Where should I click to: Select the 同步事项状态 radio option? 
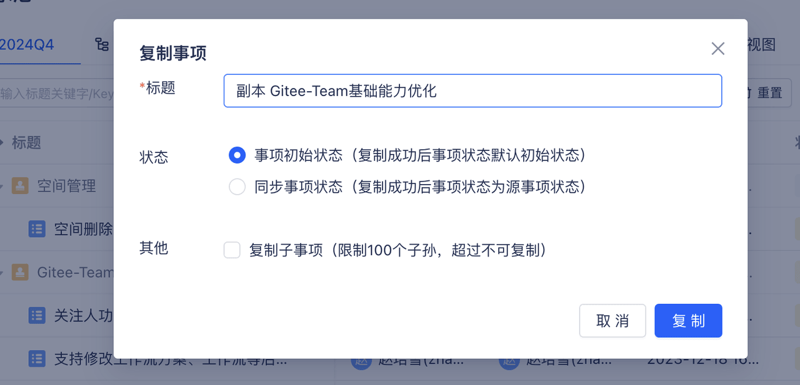click(237, 187)
